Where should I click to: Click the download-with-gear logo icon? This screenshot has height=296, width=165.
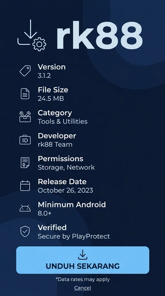(32, 35)
